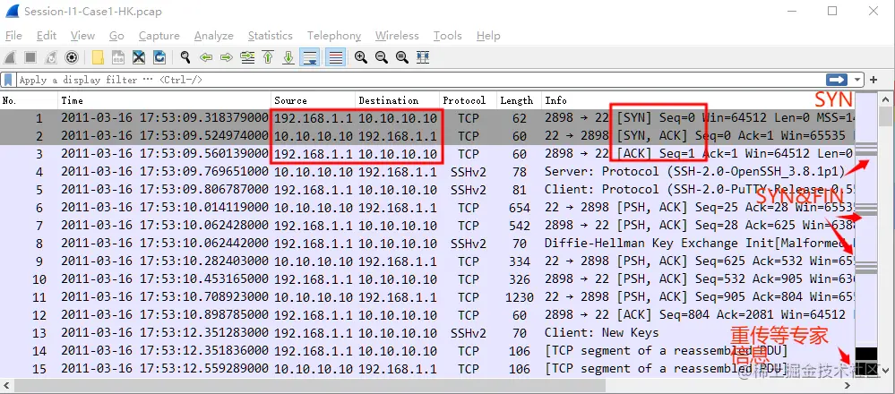Click the Go to specified packet icon

(247, 57)
